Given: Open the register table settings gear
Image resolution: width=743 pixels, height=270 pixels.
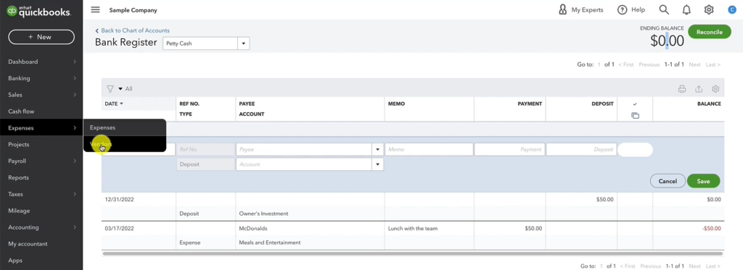Looking at the screenshot, I should 715,89.
